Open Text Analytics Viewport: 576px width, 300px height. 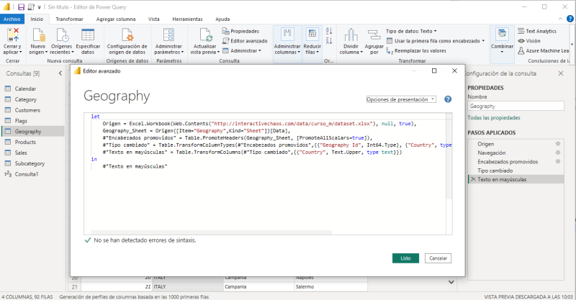coord(537,31)
